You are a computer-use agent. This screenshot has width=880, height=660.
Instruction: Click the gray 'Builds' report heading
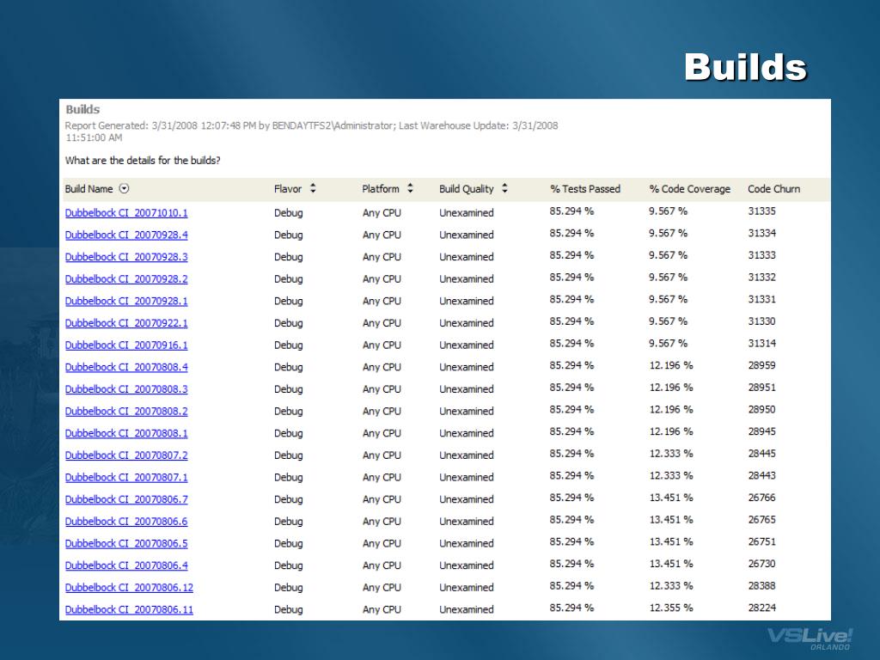point(82,109)
